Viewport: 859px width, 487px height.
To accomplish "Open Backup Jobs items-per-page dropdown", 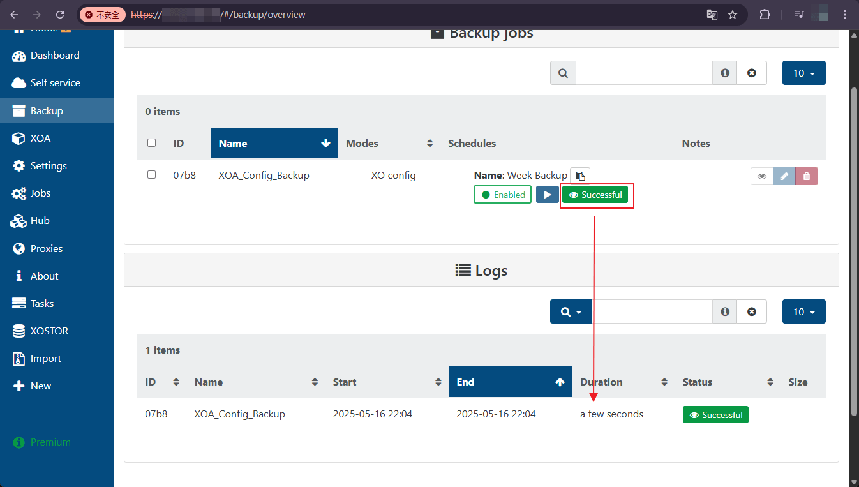I will pyautogui.click(x=804, y=73).
